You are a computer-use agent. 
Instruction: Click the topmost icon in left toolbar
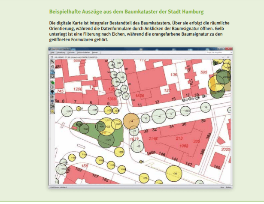[x=52, y=62]
